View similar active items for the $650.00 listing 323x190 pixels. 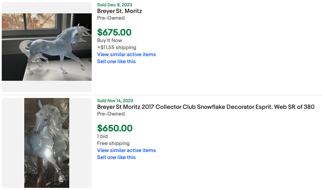[126, 150]
